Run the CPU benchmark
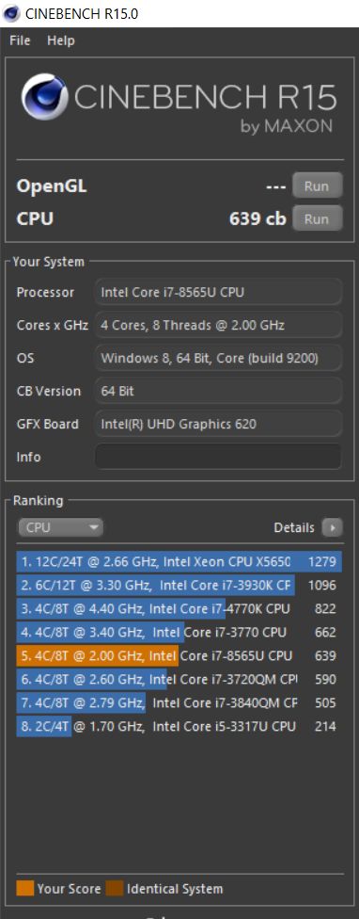 point(317,219)
